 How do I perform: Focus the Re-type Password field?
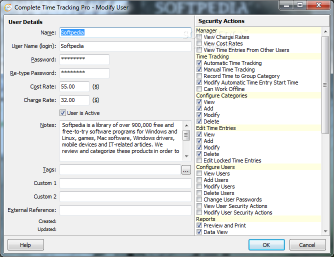[84, 73]
